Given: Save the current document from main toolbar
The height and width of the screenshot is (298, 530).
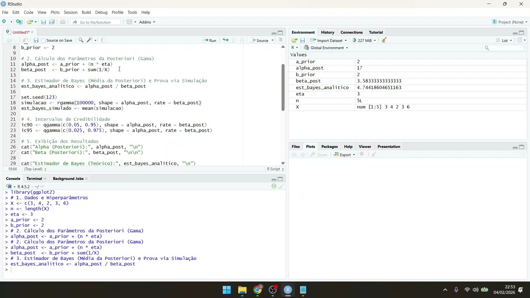Looking at the screenshot, I should tap(43, 22).
